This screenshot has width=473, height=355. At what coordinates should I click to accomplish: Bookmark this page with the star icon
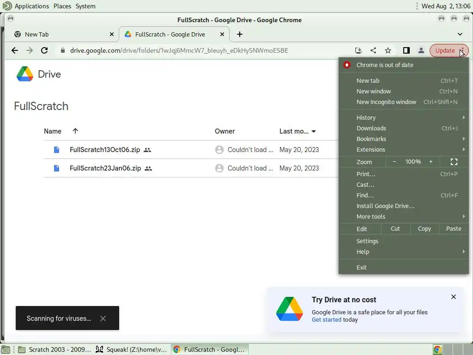(x=388, y=50)
